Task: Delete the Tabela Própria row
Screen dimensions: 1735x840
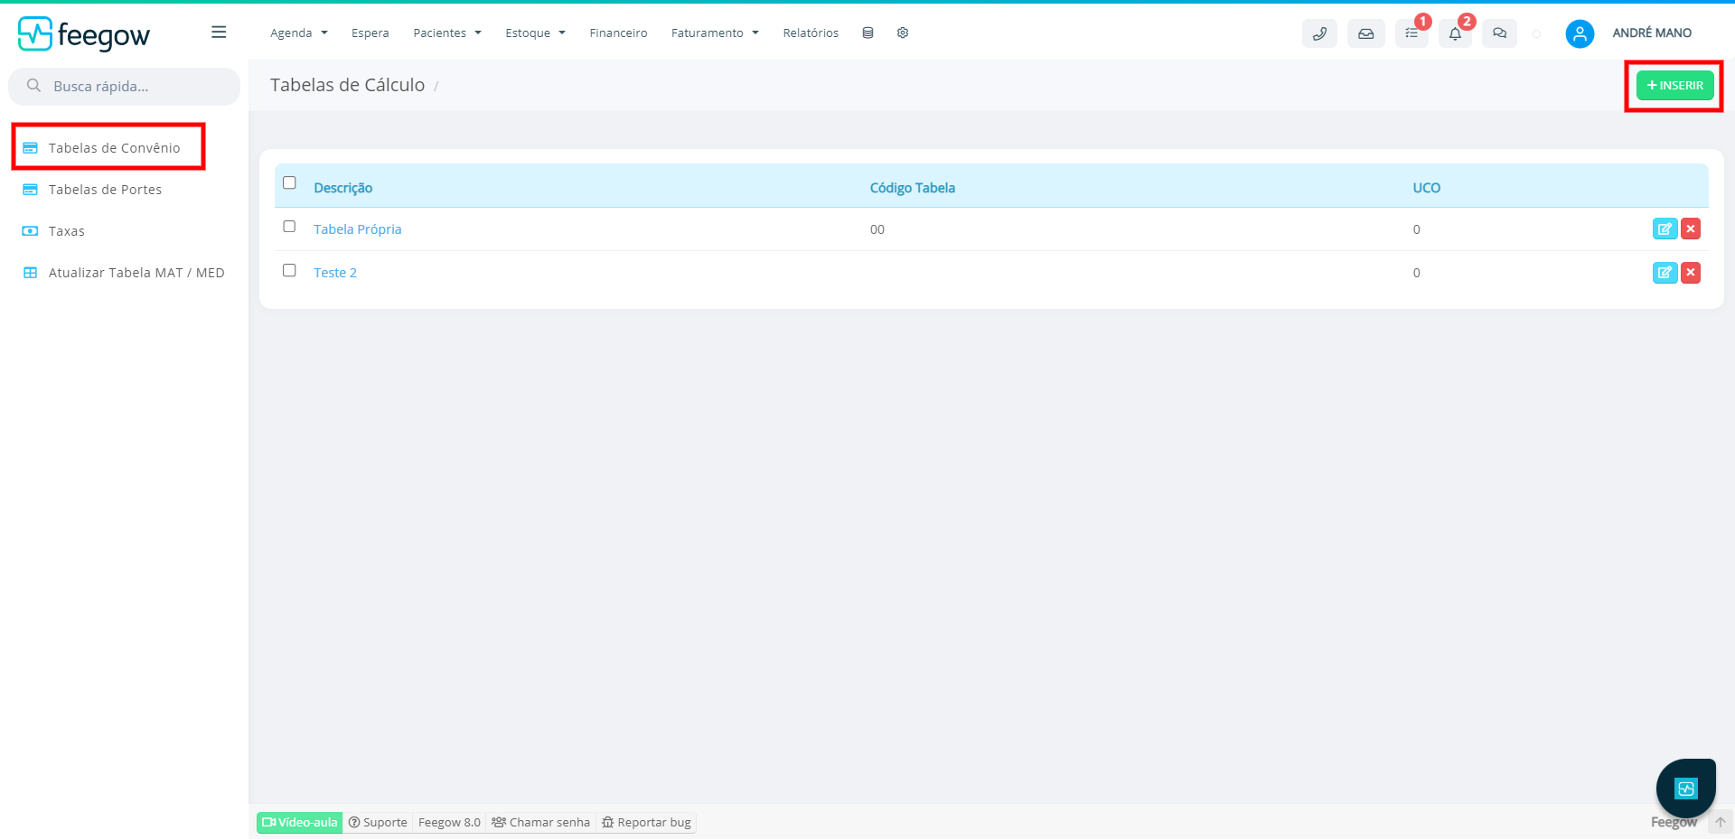Action: pyautogui.click(x=1691, y=229)
